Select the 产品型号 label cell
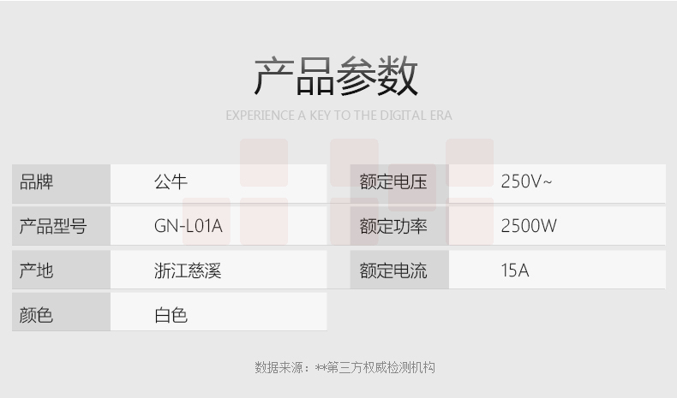The width and height of the screenshot is (677, 398). pyautogui.click(x=61, y=227)
